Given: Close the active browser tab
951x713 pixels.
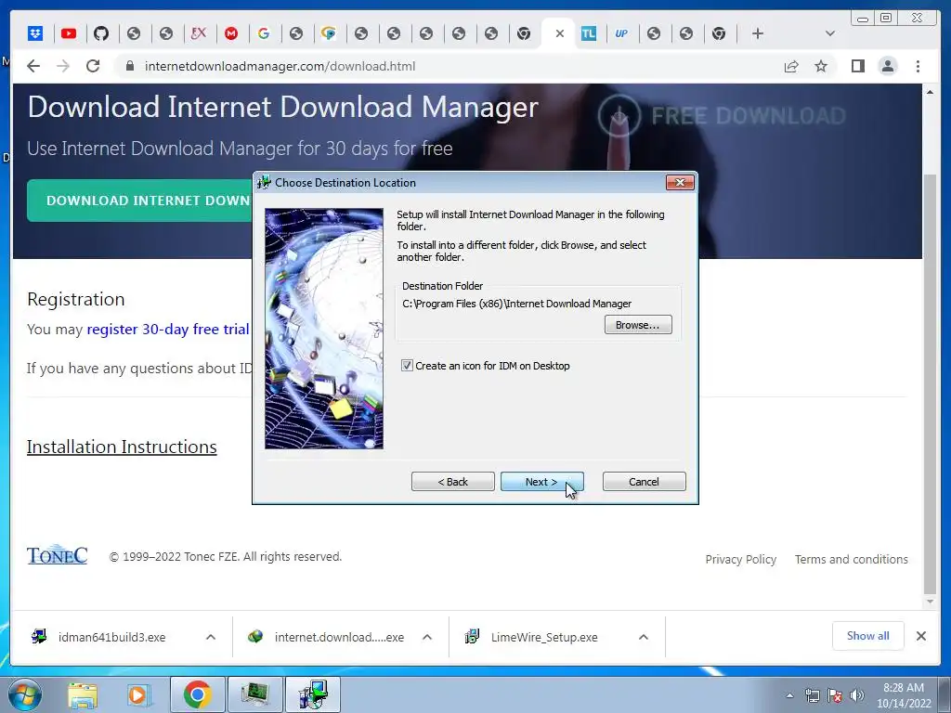Looking at the screenshot, I should (x=560, y=33).
